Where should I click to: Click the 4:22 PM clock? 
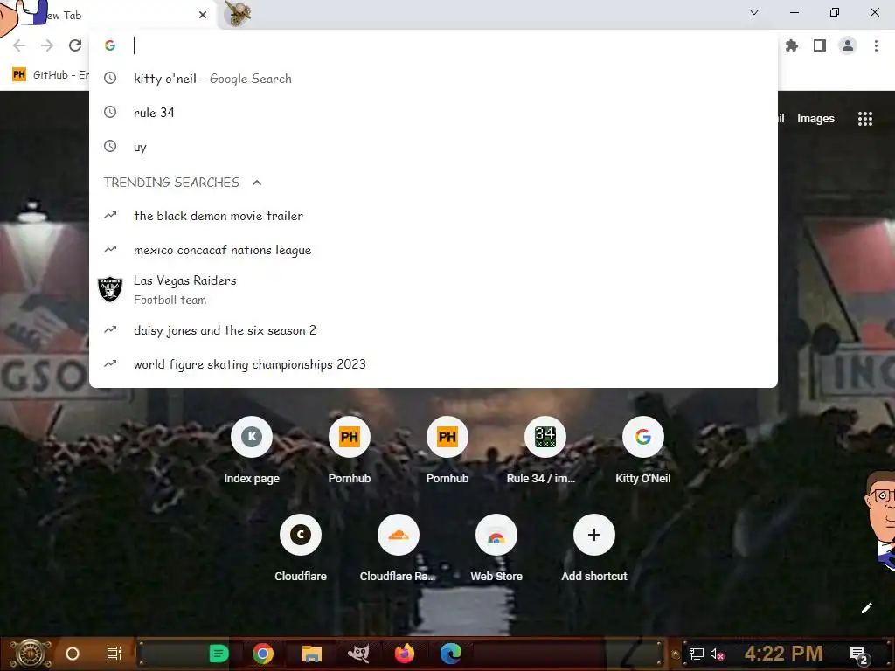tap(783, 654)
